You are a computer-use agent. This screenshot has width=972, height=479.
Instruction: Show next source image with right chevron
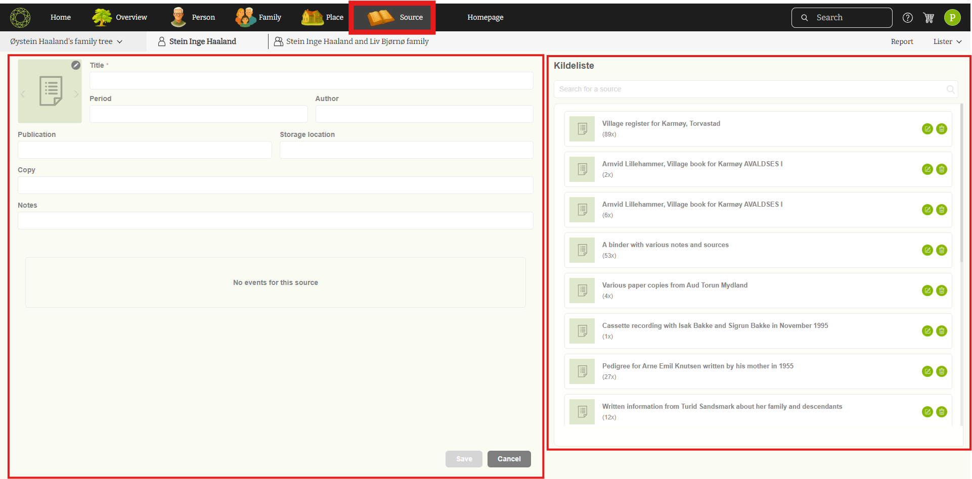pyautogui.click(x=76, y=94)
